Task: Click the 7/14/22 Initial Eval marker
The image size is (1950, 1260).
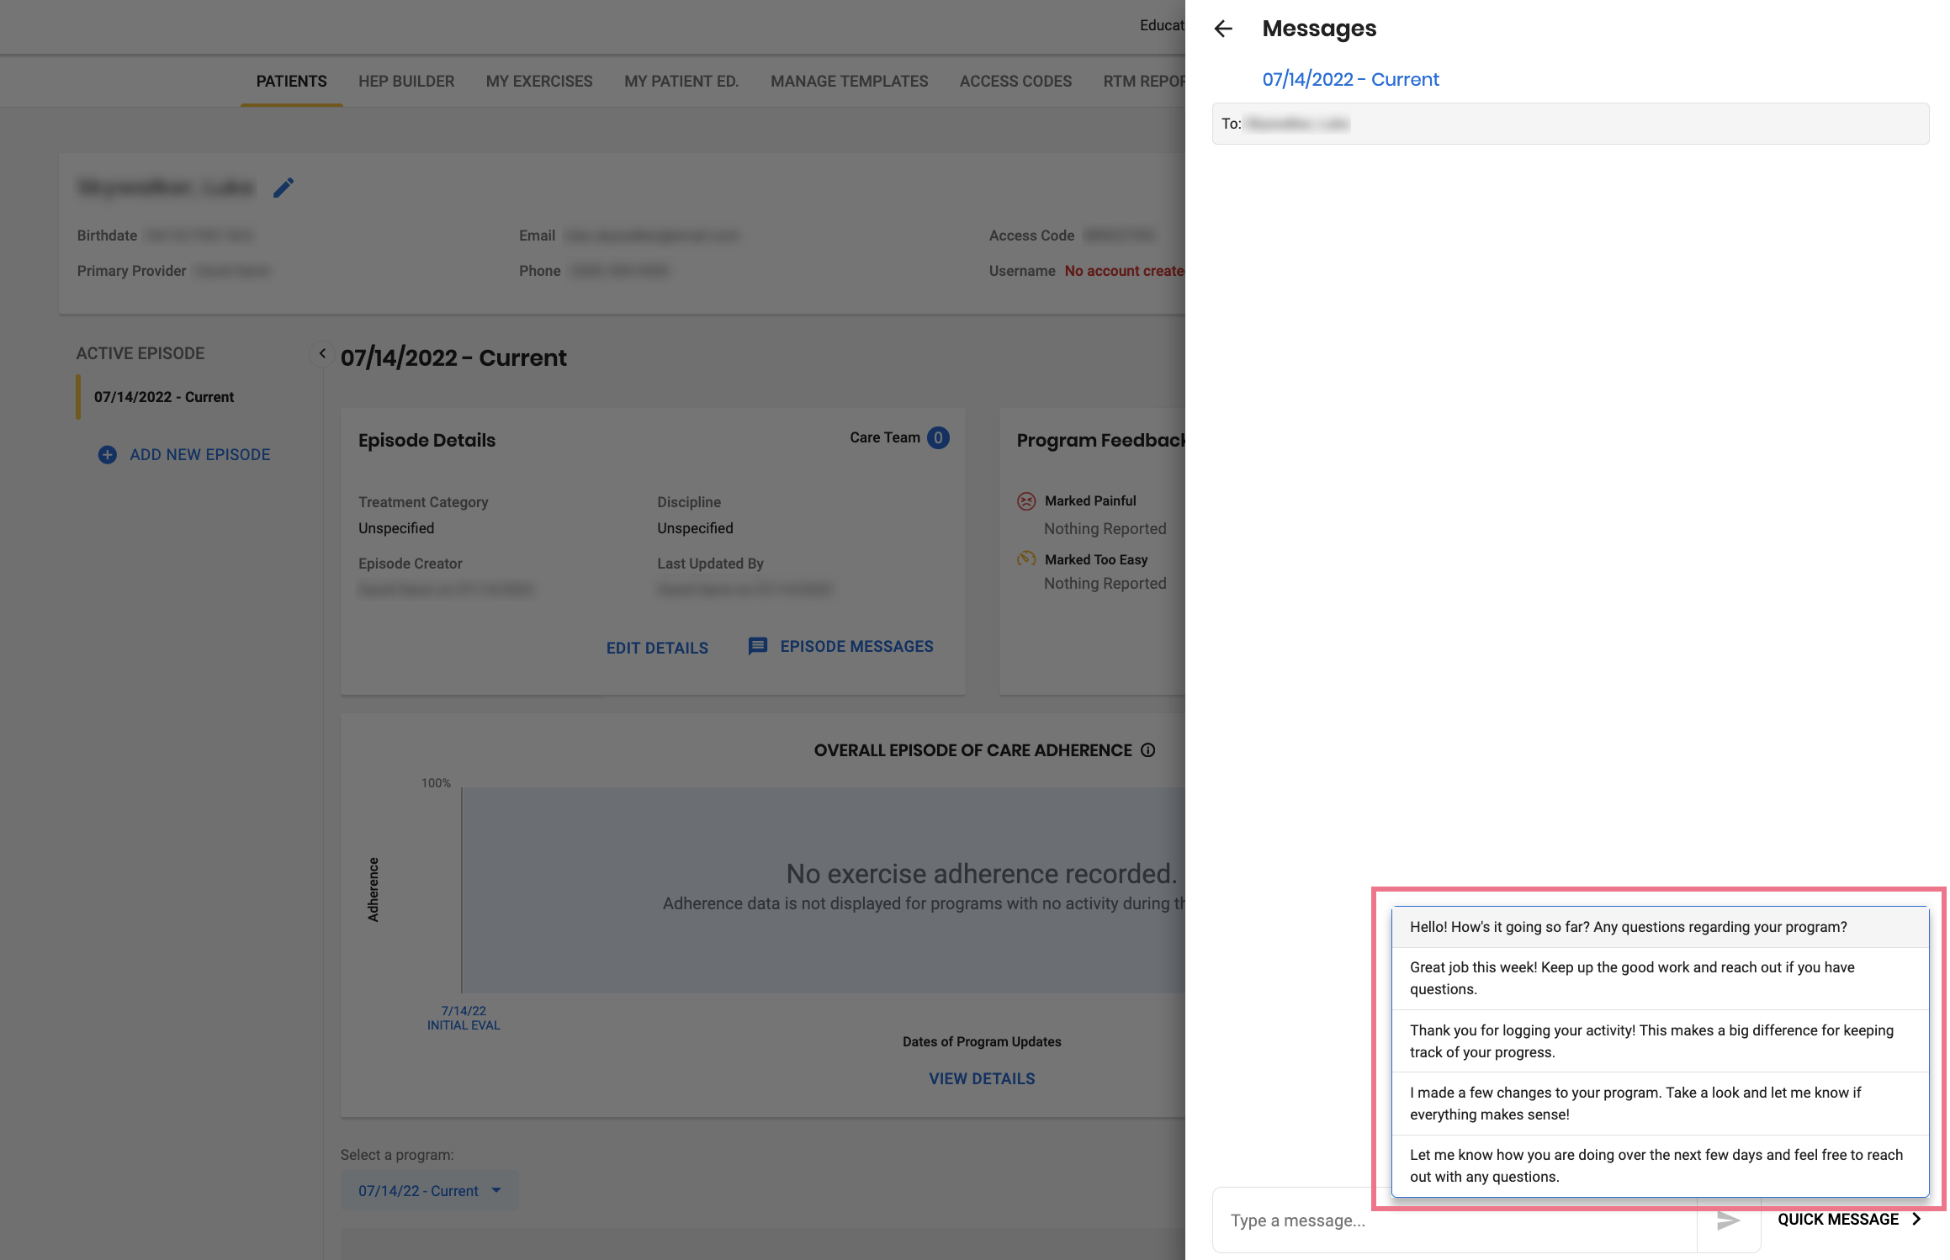Action: (464, 1018)
